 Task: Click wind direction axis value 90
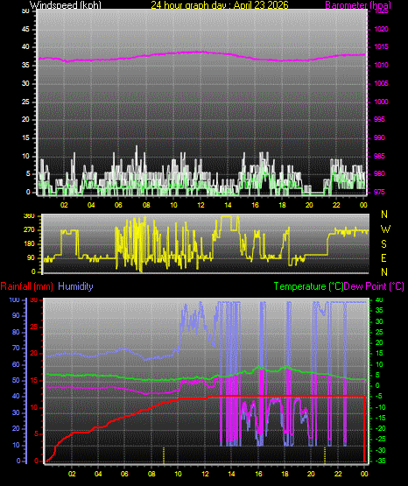(31, 257)
